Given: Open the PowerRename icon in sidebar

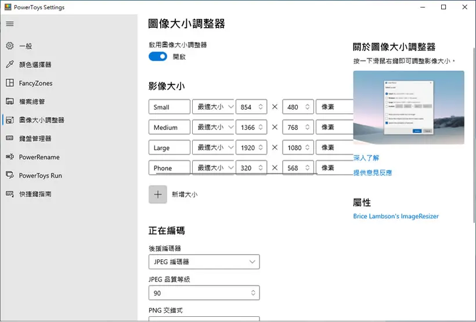Looking at the screenshot, I should (x=10, y=157).
